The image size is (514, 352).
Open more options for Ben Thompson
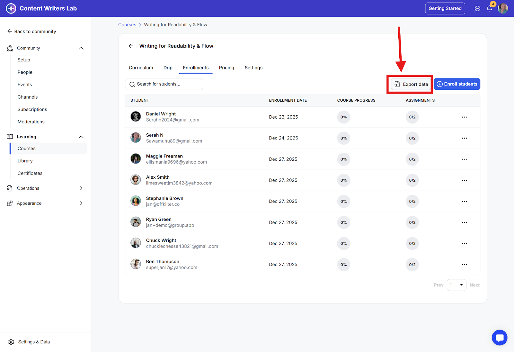pyautogui.click(x=465, y=265)
